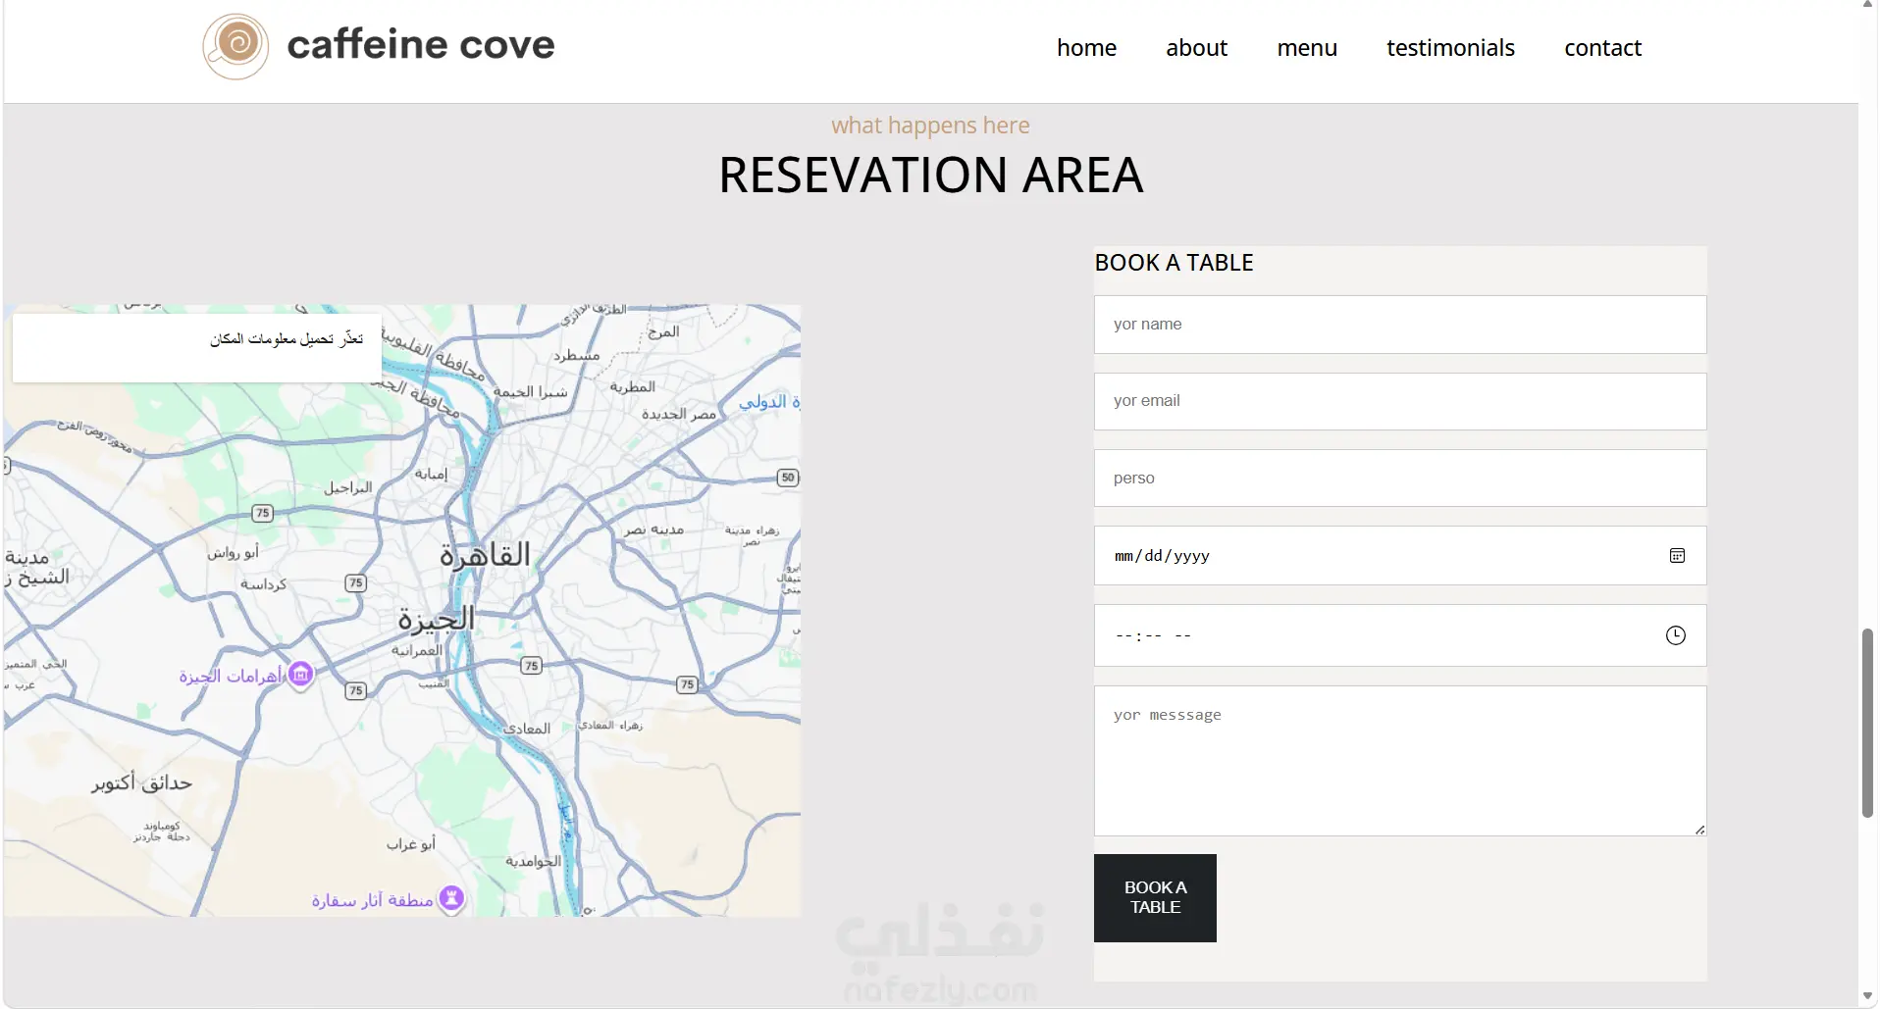Click the Nasr City label on map
This screenshot has width=1880, height=1009.
[x=654, y=530]
